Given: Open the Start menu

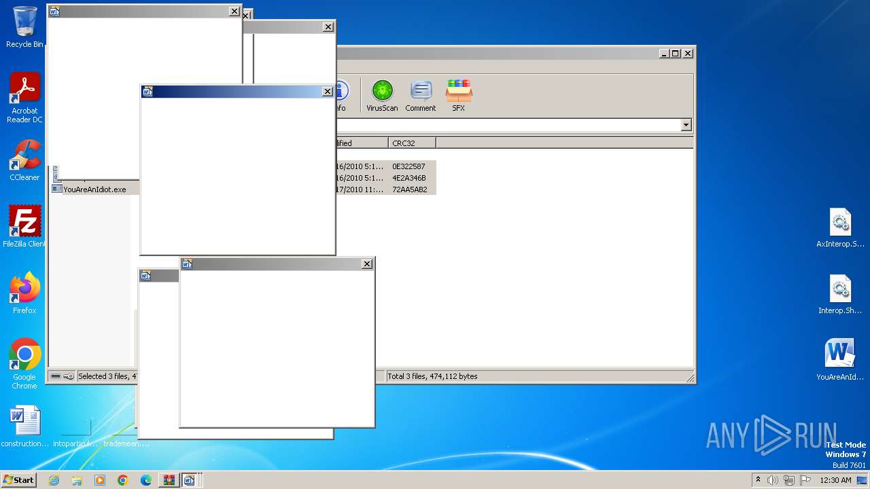Looking at the screenshot, I should click(x=19, y=479).
